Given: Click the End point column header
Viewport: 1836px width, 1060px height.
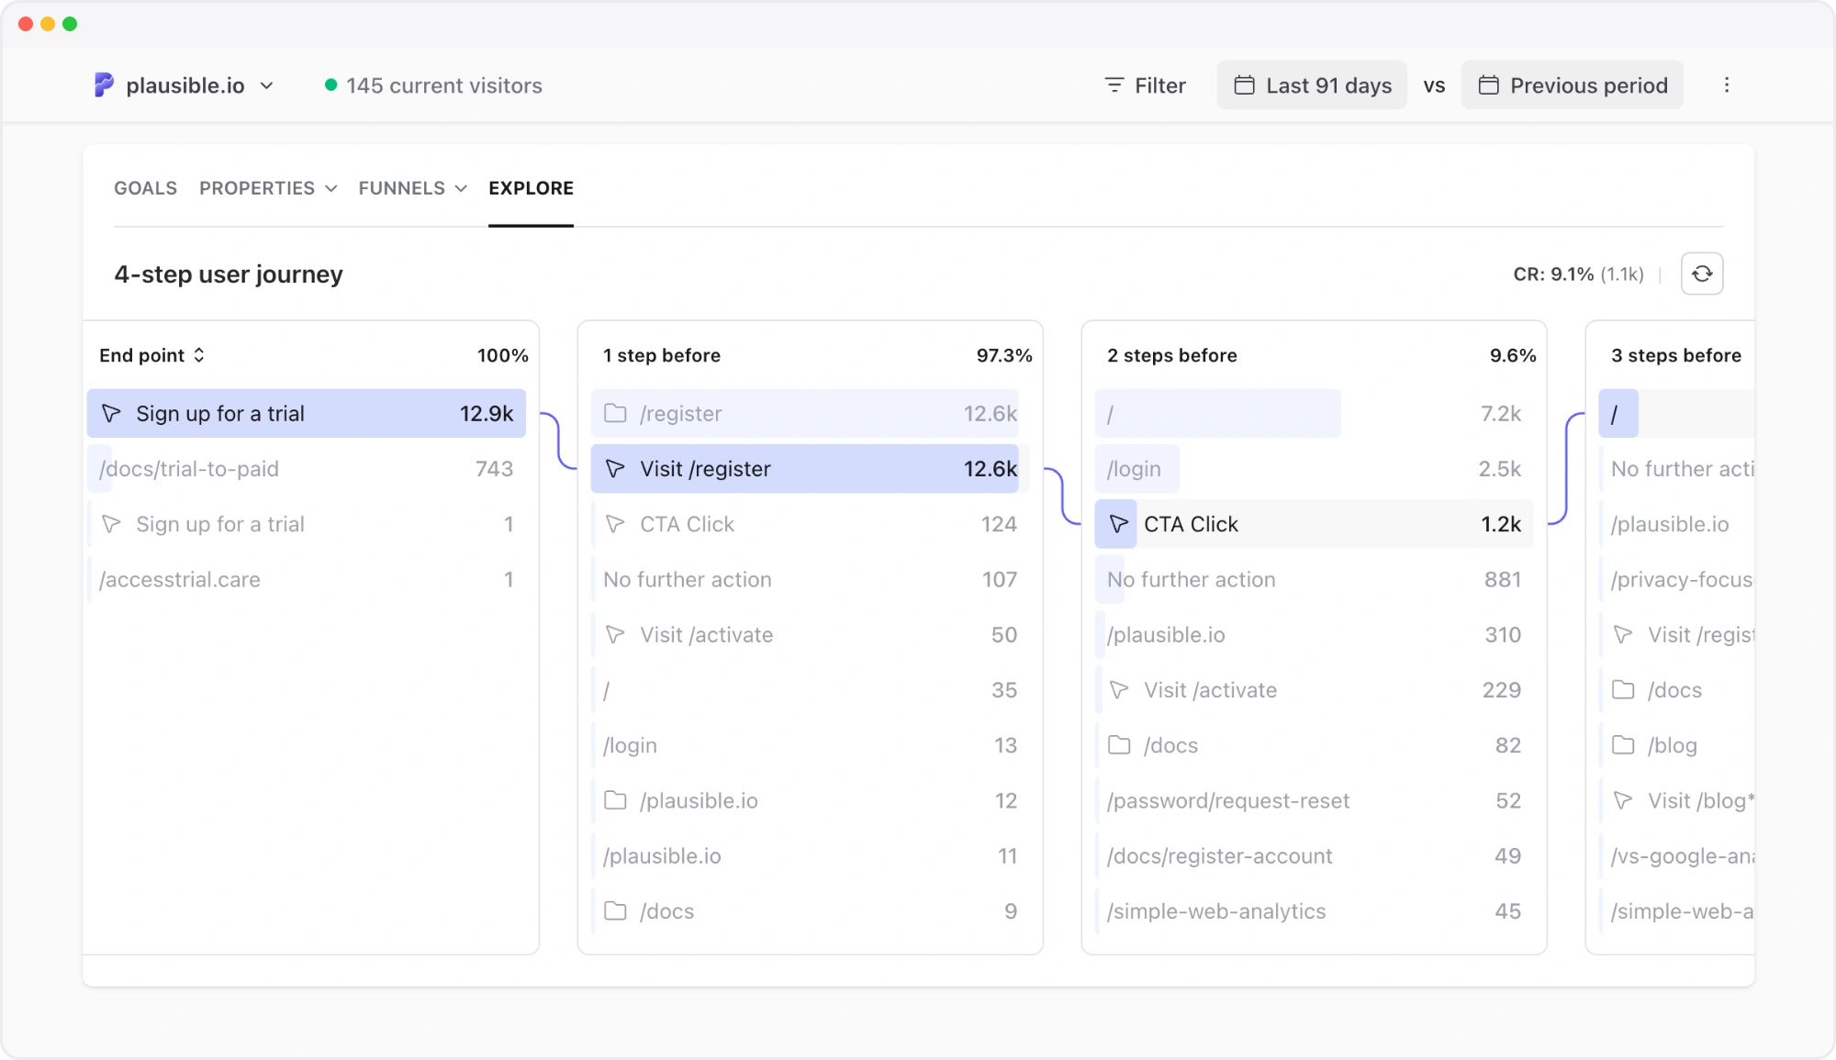Looking at the screenshot, I should (x=151, y=355).
